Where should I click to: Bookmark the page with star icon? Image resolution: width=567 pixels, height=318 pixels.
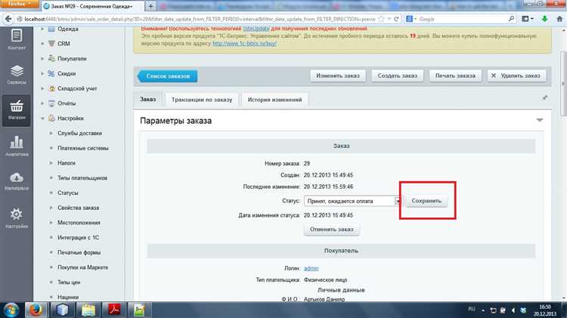tap(381, 19)
